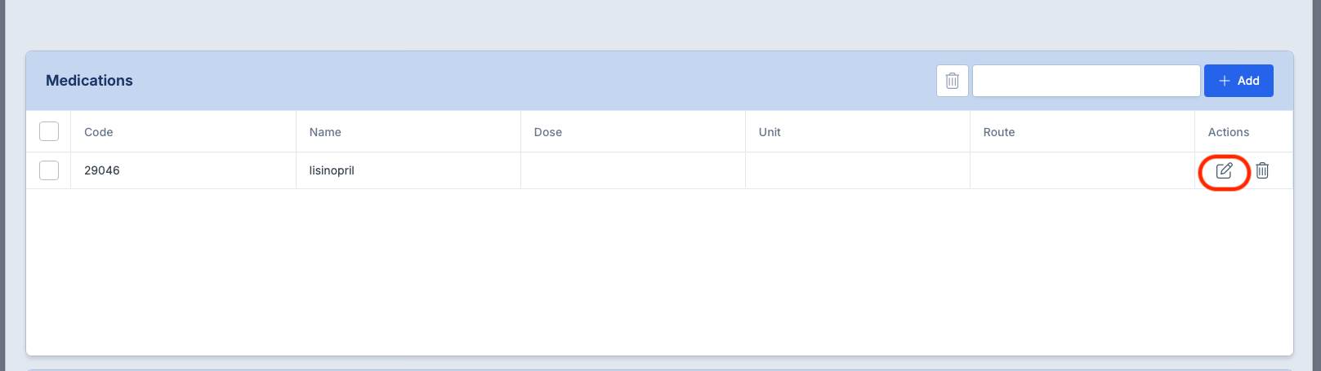The image size is (1321, 371).
Task: Select the lisinopril name cell
Action: point(332,170)
